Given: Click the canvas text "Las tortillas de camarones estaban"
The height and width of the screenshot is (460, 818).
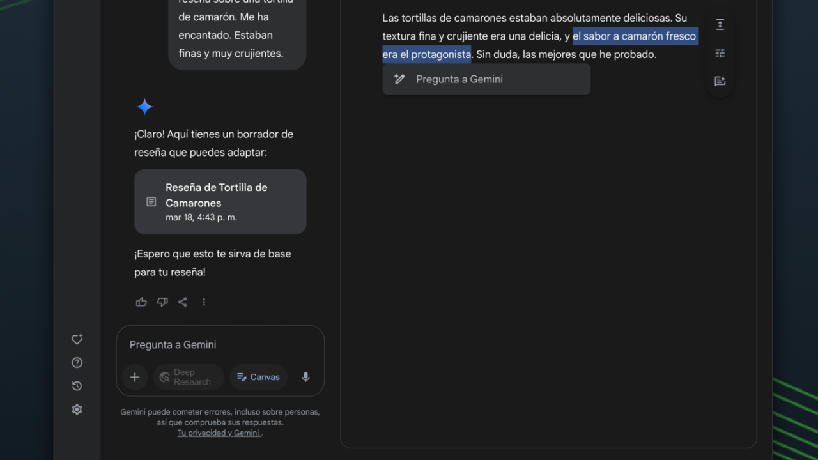Looking at the screenshot, I should pyautogui.click(x=465, y=18).
